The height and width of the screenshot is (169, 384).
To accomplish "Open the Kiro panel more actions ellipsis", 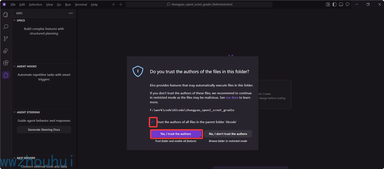I will (x=71, y=13).
